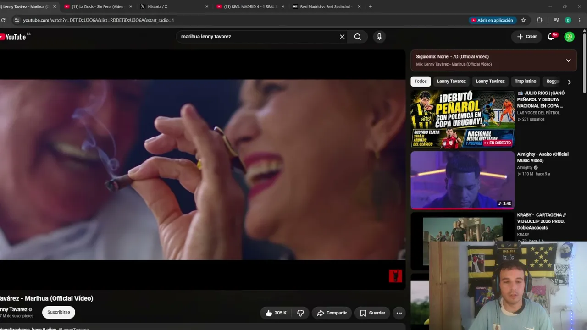The height and width of the screenshot is (330, 587).
Task: Select the Lenny Tavárez chip with accent
Action: 490,82
